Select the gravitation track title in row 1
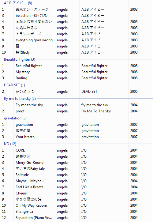Image resolution: width=153 pixels, height=222 pixels. (24, 125)
